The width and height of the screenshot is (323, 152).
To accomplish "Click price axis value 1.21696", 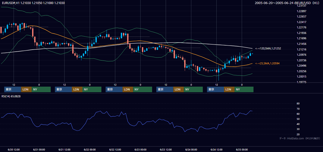I will [302, 38].
